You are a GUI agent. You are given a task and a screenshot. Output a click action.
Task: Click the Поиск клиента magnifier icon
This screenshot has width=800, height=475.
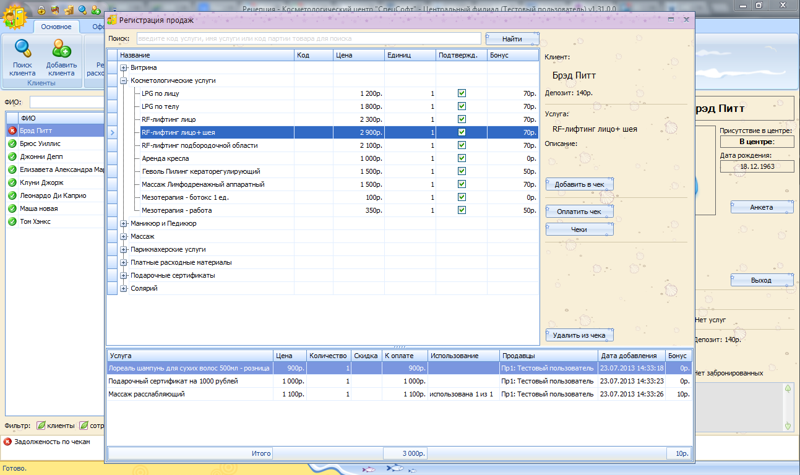[x=22, y=49]
